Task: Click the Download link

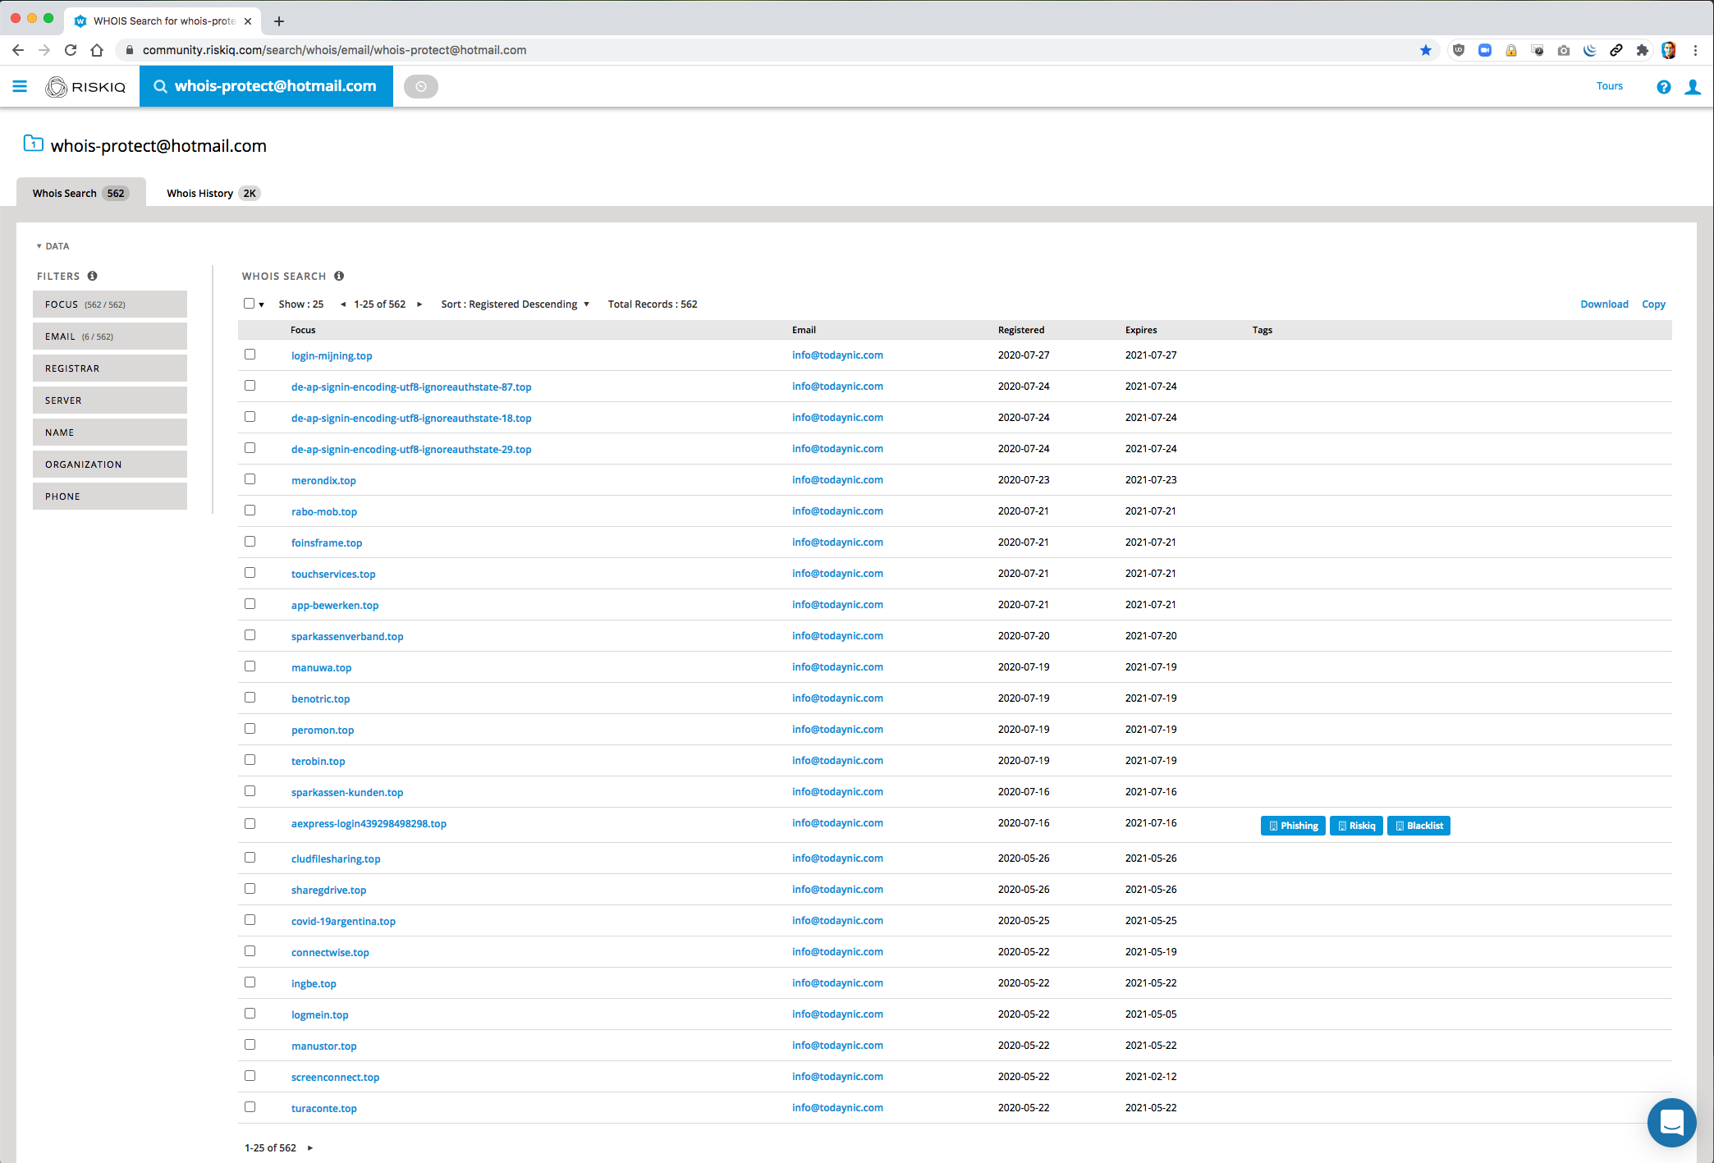Action: pos(1604,304)
